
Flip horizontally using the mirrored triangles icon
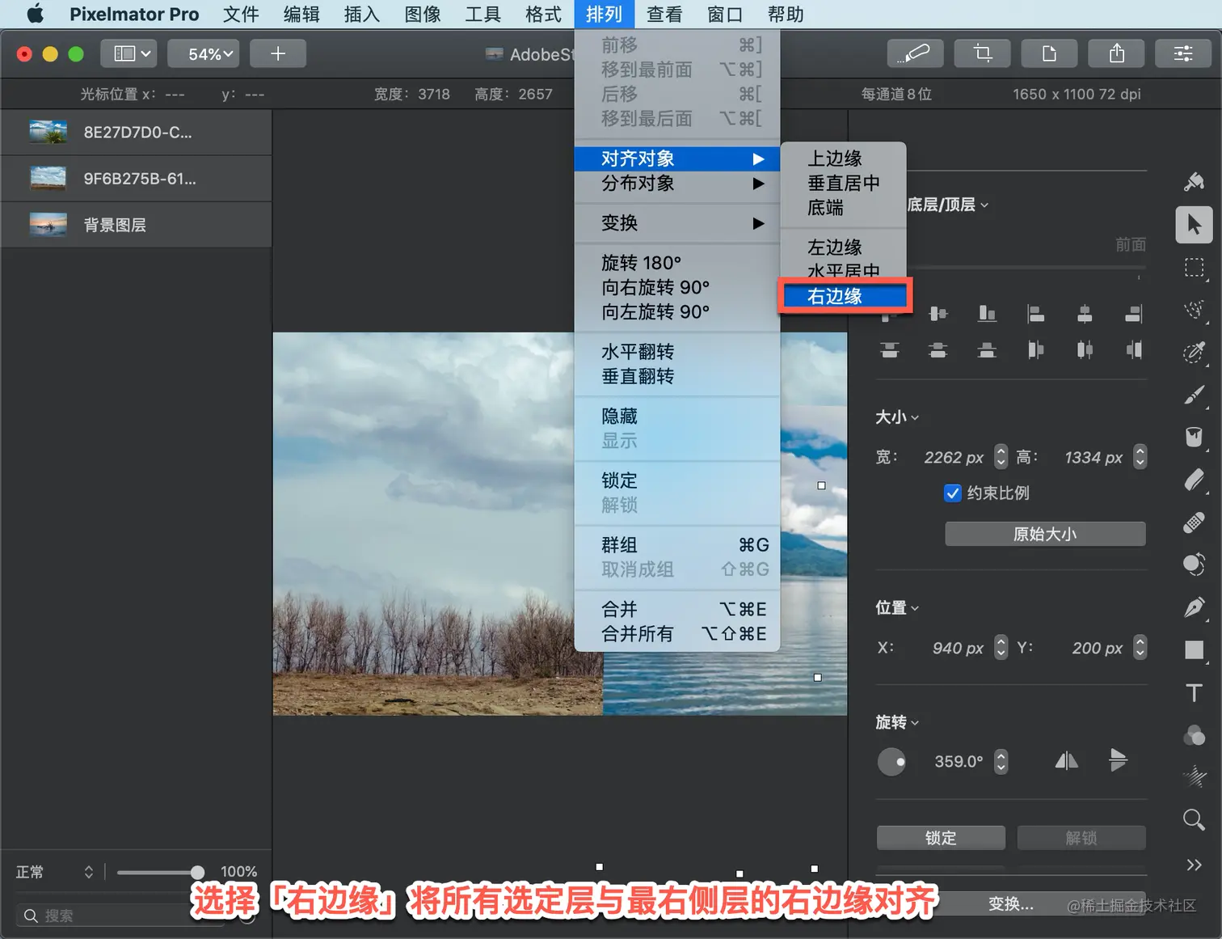[x=1067, y=760]
